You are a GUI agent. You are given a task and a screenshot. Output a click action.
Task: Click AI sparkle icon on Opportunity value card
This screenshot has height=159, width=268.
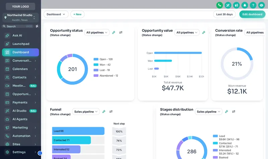(204, 32)
